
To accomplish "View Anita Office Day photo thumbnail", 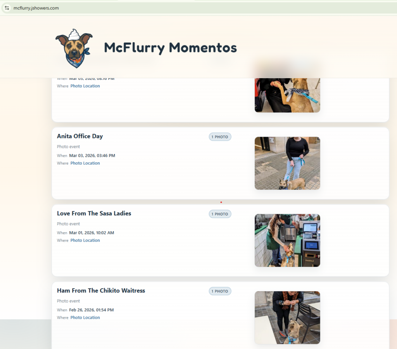I will click(x=287, y=163).
